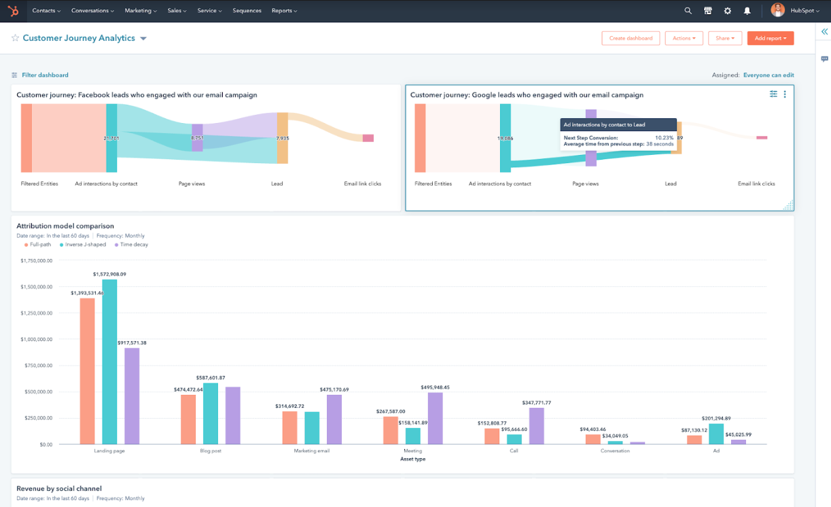The height and width of the screenshot is (507, 831).
Task: Open the Actions dropdown
Action: coord(684,38)
